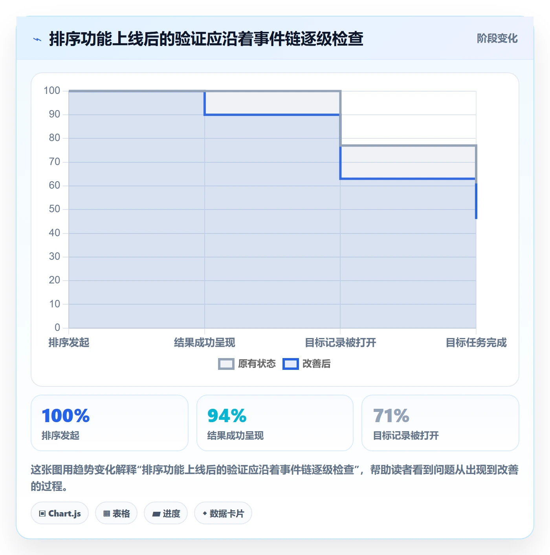Click the 目标任务完成 x-axis label
The height and width of the screenshot is (555, 550).
click(476, 343)
